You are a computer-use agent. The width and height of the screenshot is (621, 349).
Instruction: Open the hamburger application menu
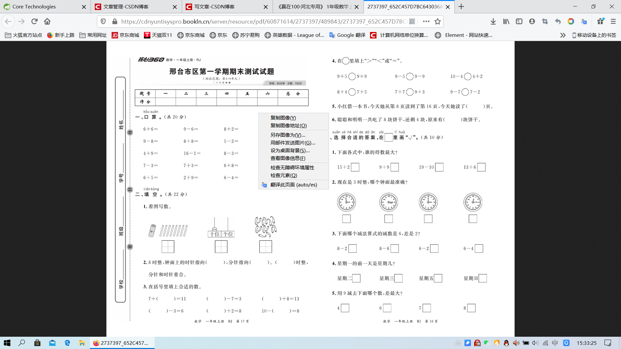click(x=613, y=21)
